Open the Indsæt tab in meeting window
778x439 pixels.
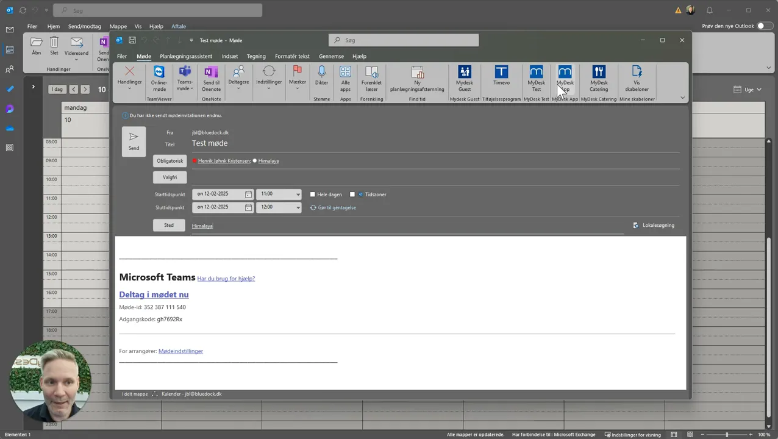click(230, 56)
